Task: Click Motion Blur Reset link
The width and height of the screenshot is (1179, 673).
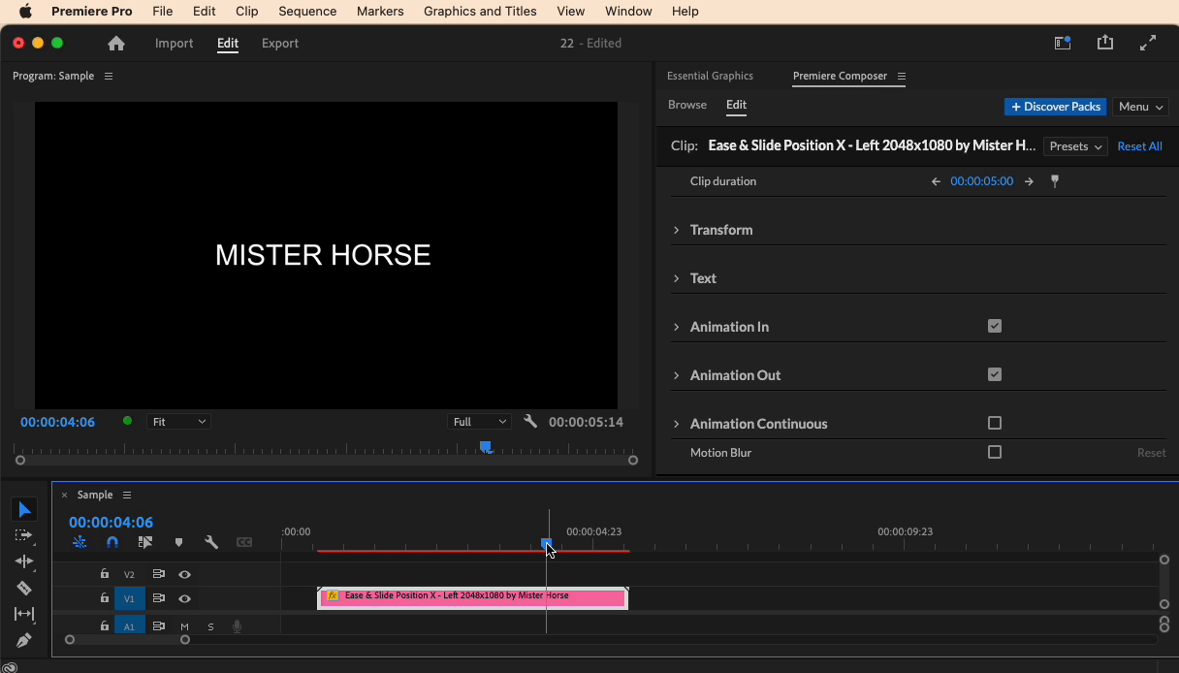Action: point(1151,453)
